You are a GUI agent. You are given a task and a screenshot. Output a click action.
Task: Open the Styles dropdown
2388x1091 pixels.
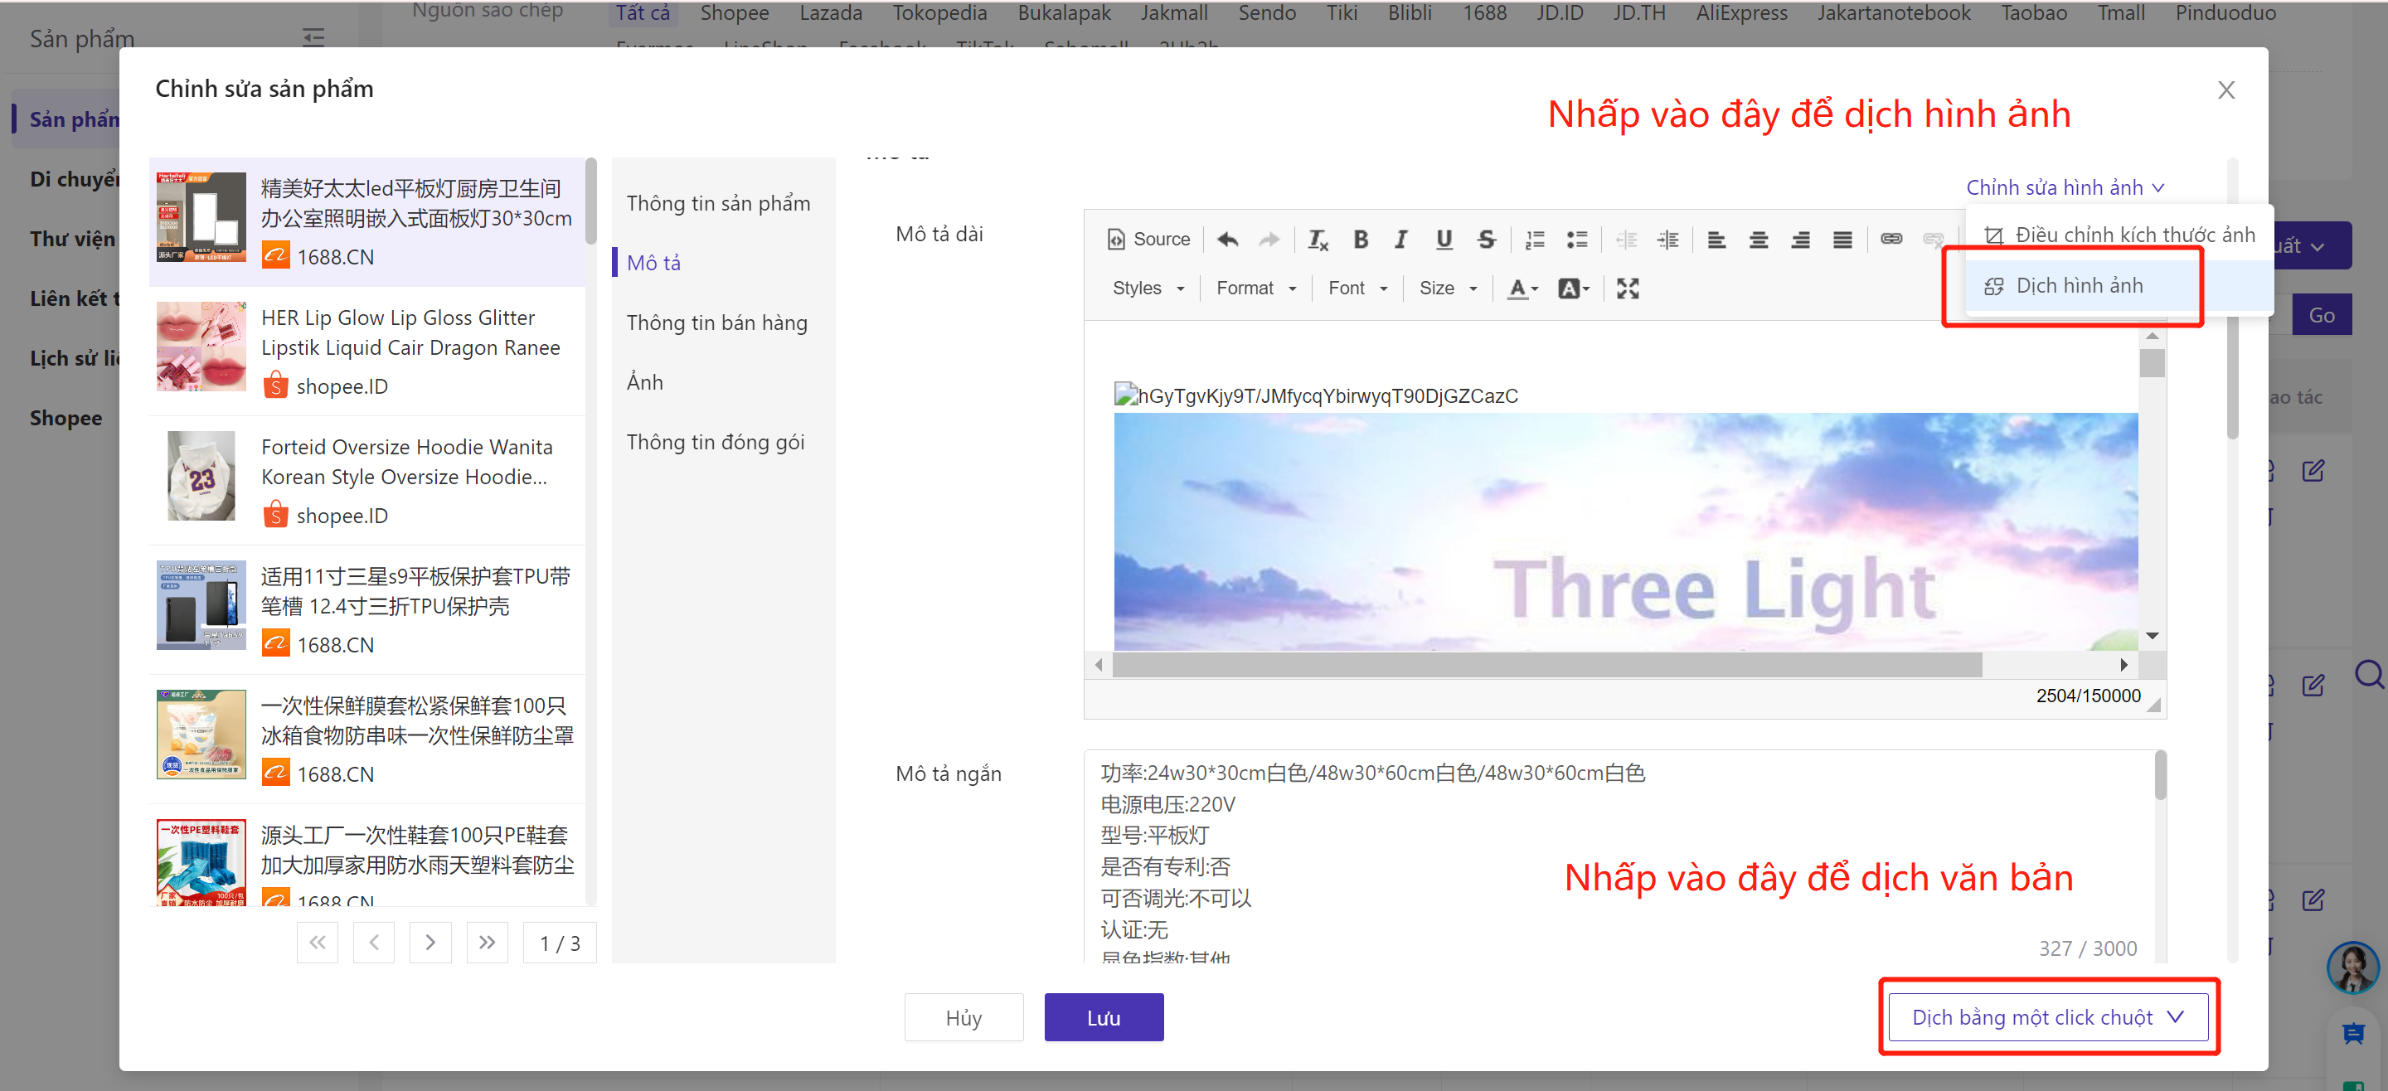[1148, 289]
